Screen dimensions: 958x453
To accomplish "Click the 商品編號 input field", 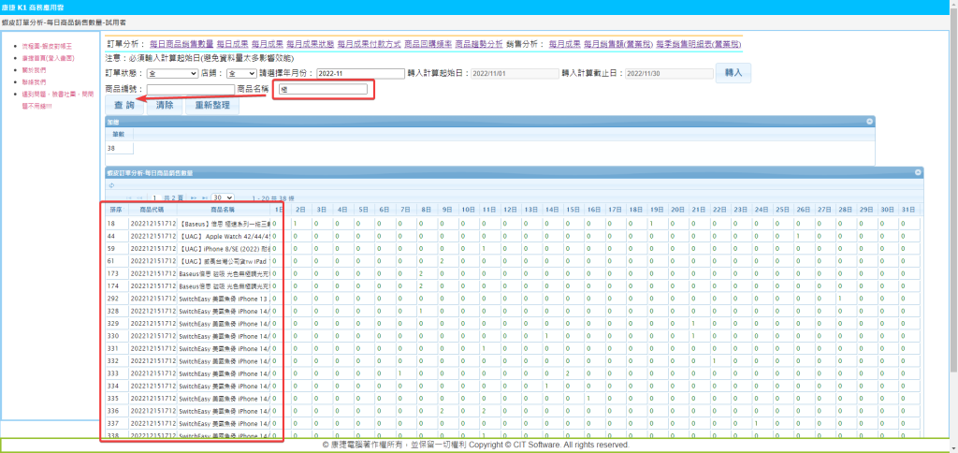I will pos(191,89).
